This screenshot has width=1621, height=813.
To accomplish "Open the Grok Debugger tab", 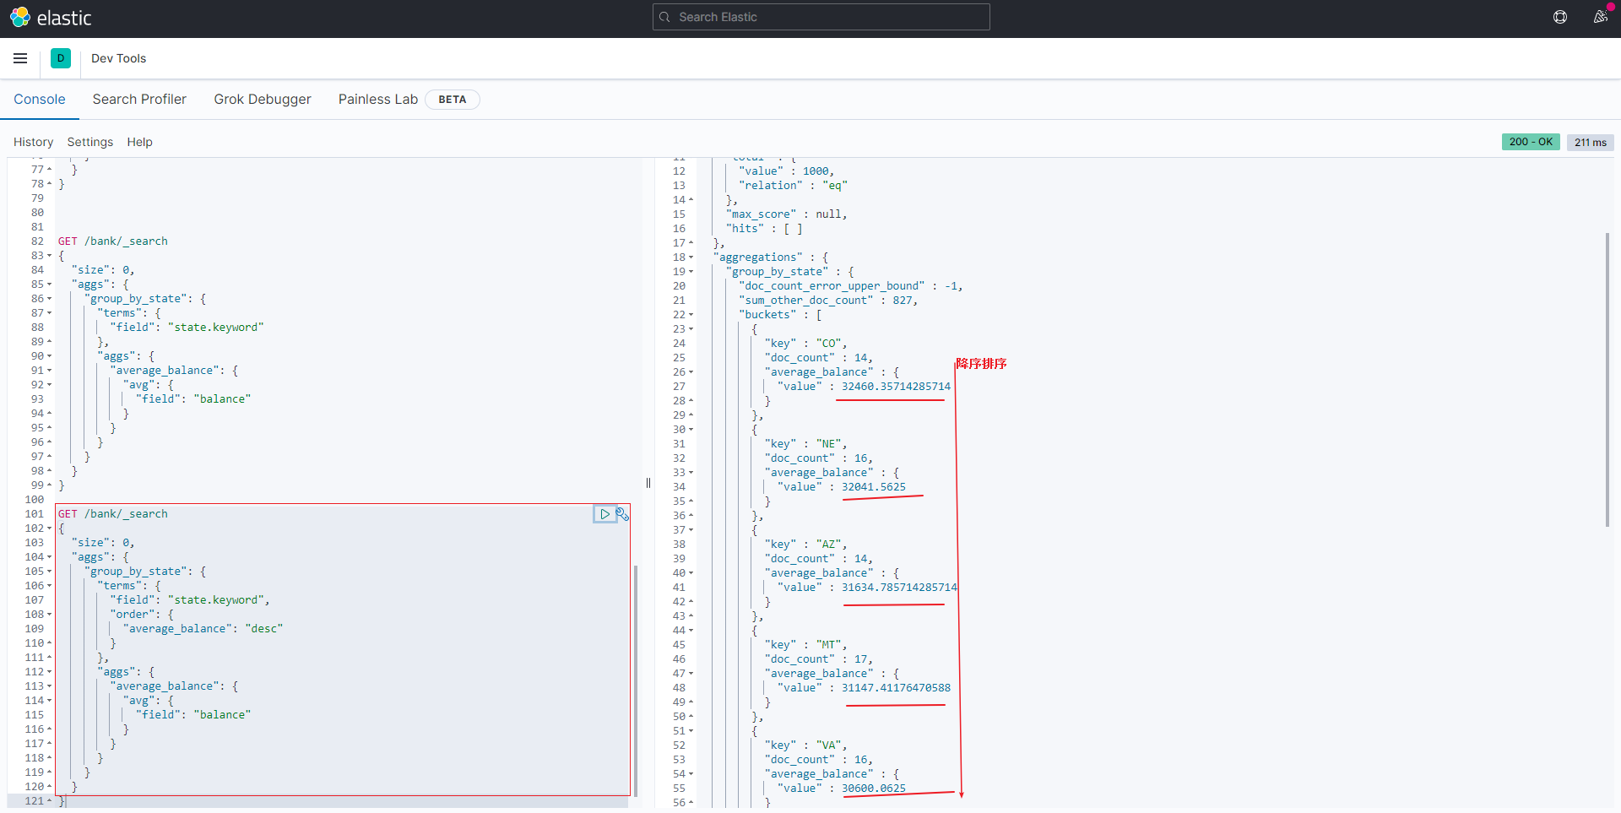I will click(x=262, y=100).
